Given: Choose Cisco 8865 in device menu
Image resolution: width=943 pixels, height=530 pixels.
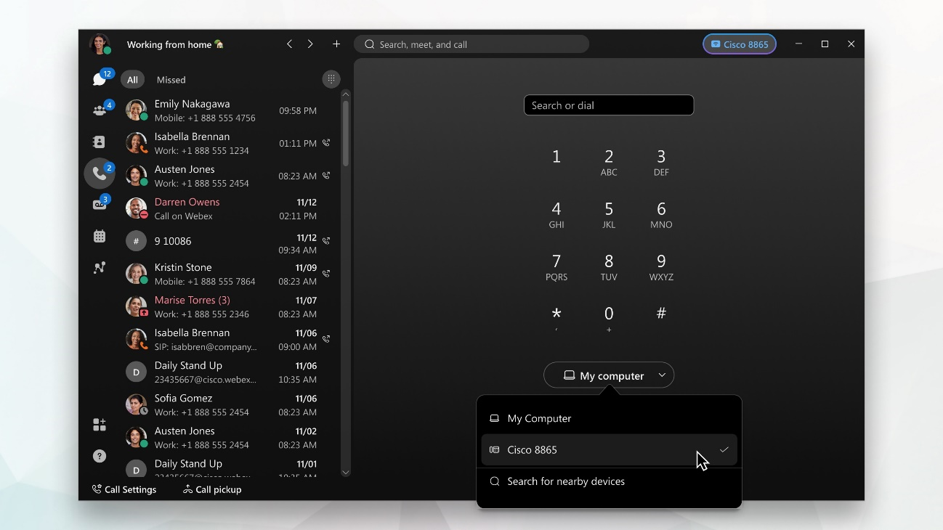Looking at the screenshot, I should tap(609, 450).
